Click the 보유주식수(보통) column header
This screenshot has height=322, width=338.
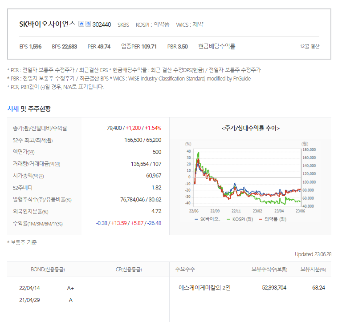[x=269, y=269]
